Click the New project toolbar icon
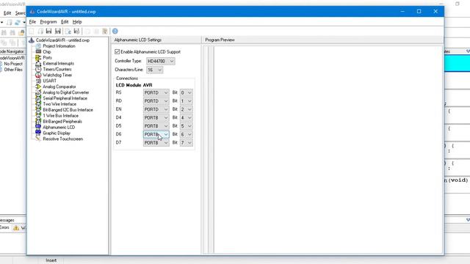This screenshot has height=264, width=470. click(32, 31)
